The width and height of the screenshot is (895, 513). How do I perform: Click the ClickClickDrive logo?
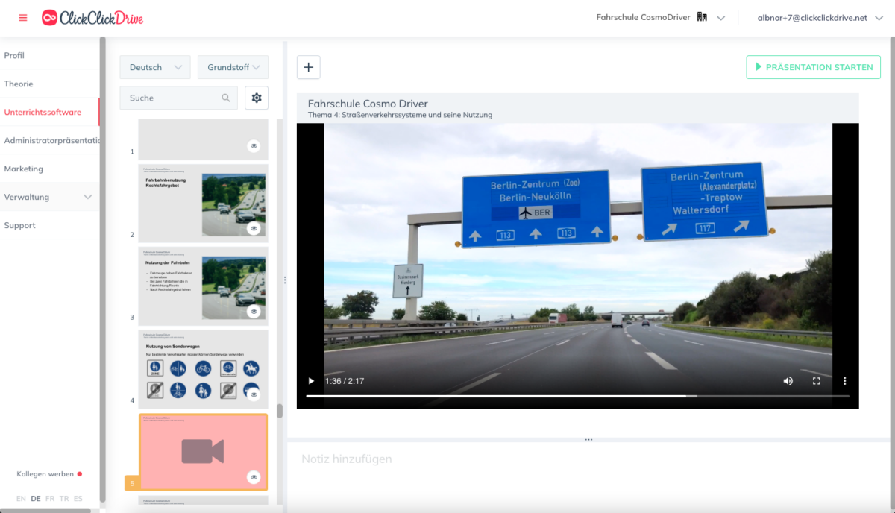pos(92,18)
